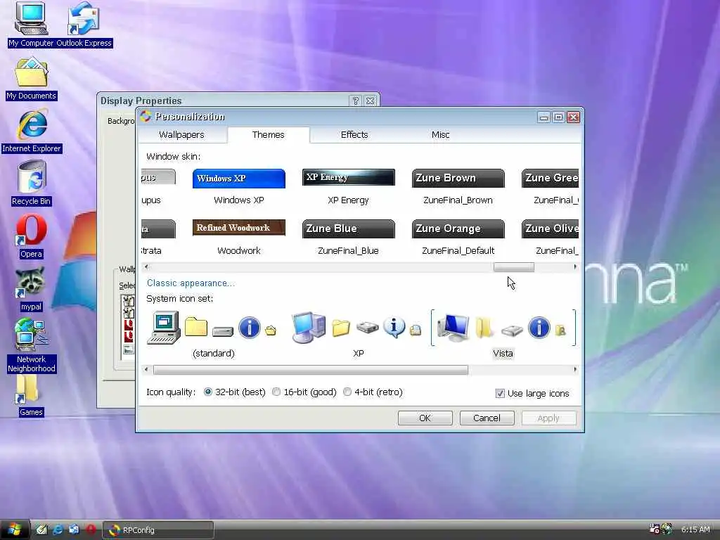Select the XP system icon set

358,335
